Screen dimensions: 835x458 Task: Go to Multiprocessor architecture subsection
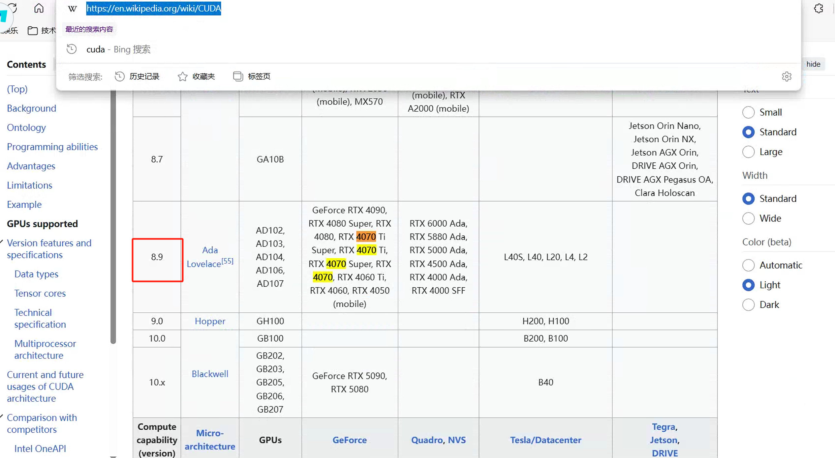pos(45,350)
